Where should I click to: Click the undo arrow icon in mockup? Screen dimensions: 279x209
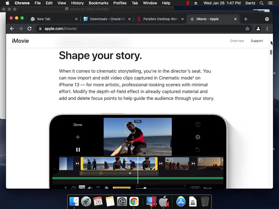coord(198,150)
